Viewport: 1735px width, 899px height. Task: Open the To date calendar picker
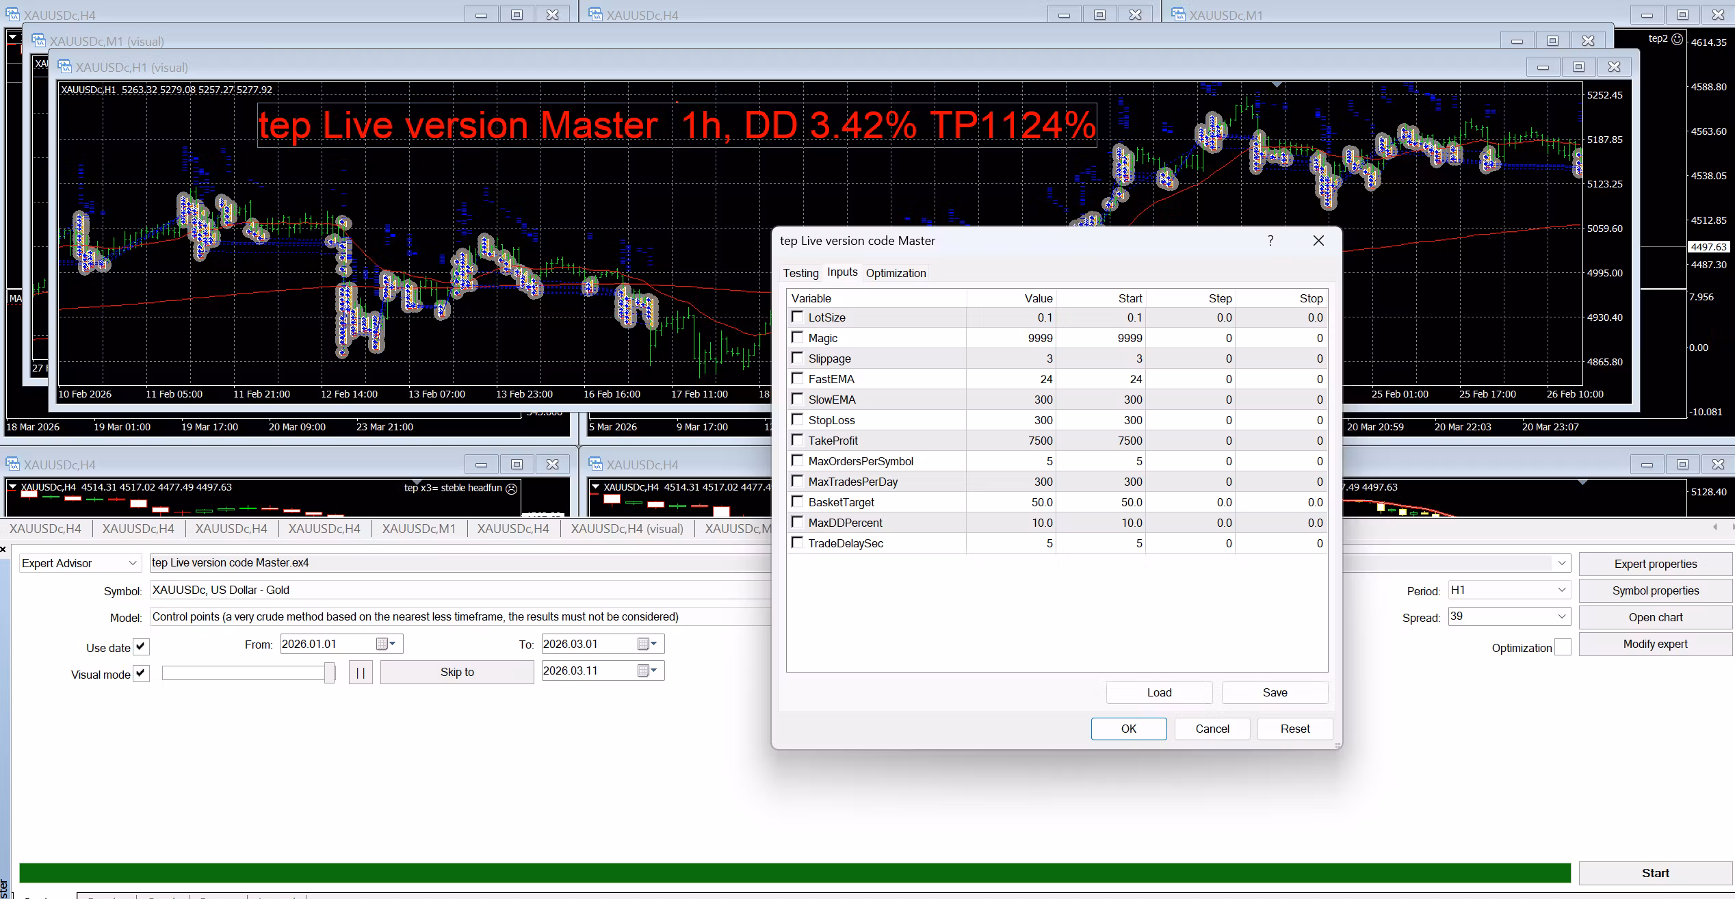647,644
